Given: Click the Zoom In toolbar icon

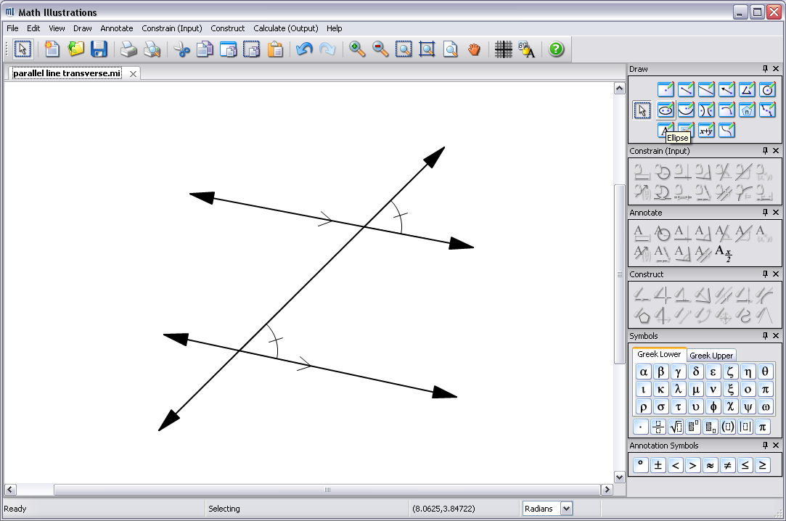Looking at the screenshot, I should (x=356, y=49).
